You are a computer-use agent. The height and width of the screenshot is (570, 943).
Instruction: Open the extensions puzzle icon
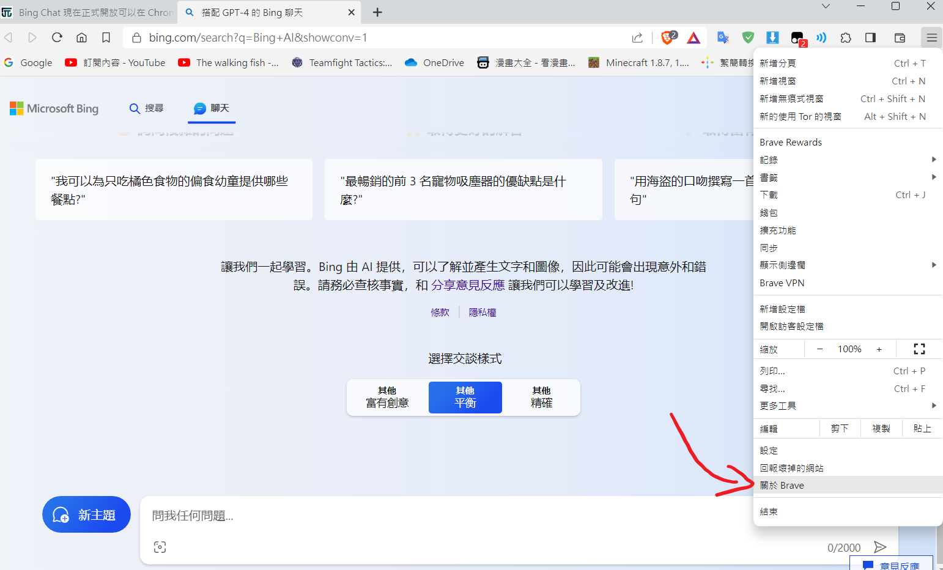pyautogui.click(x=846, y=38)
